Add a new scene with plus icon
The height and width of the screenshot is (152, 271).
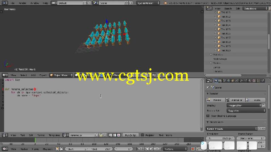point(126,3)
